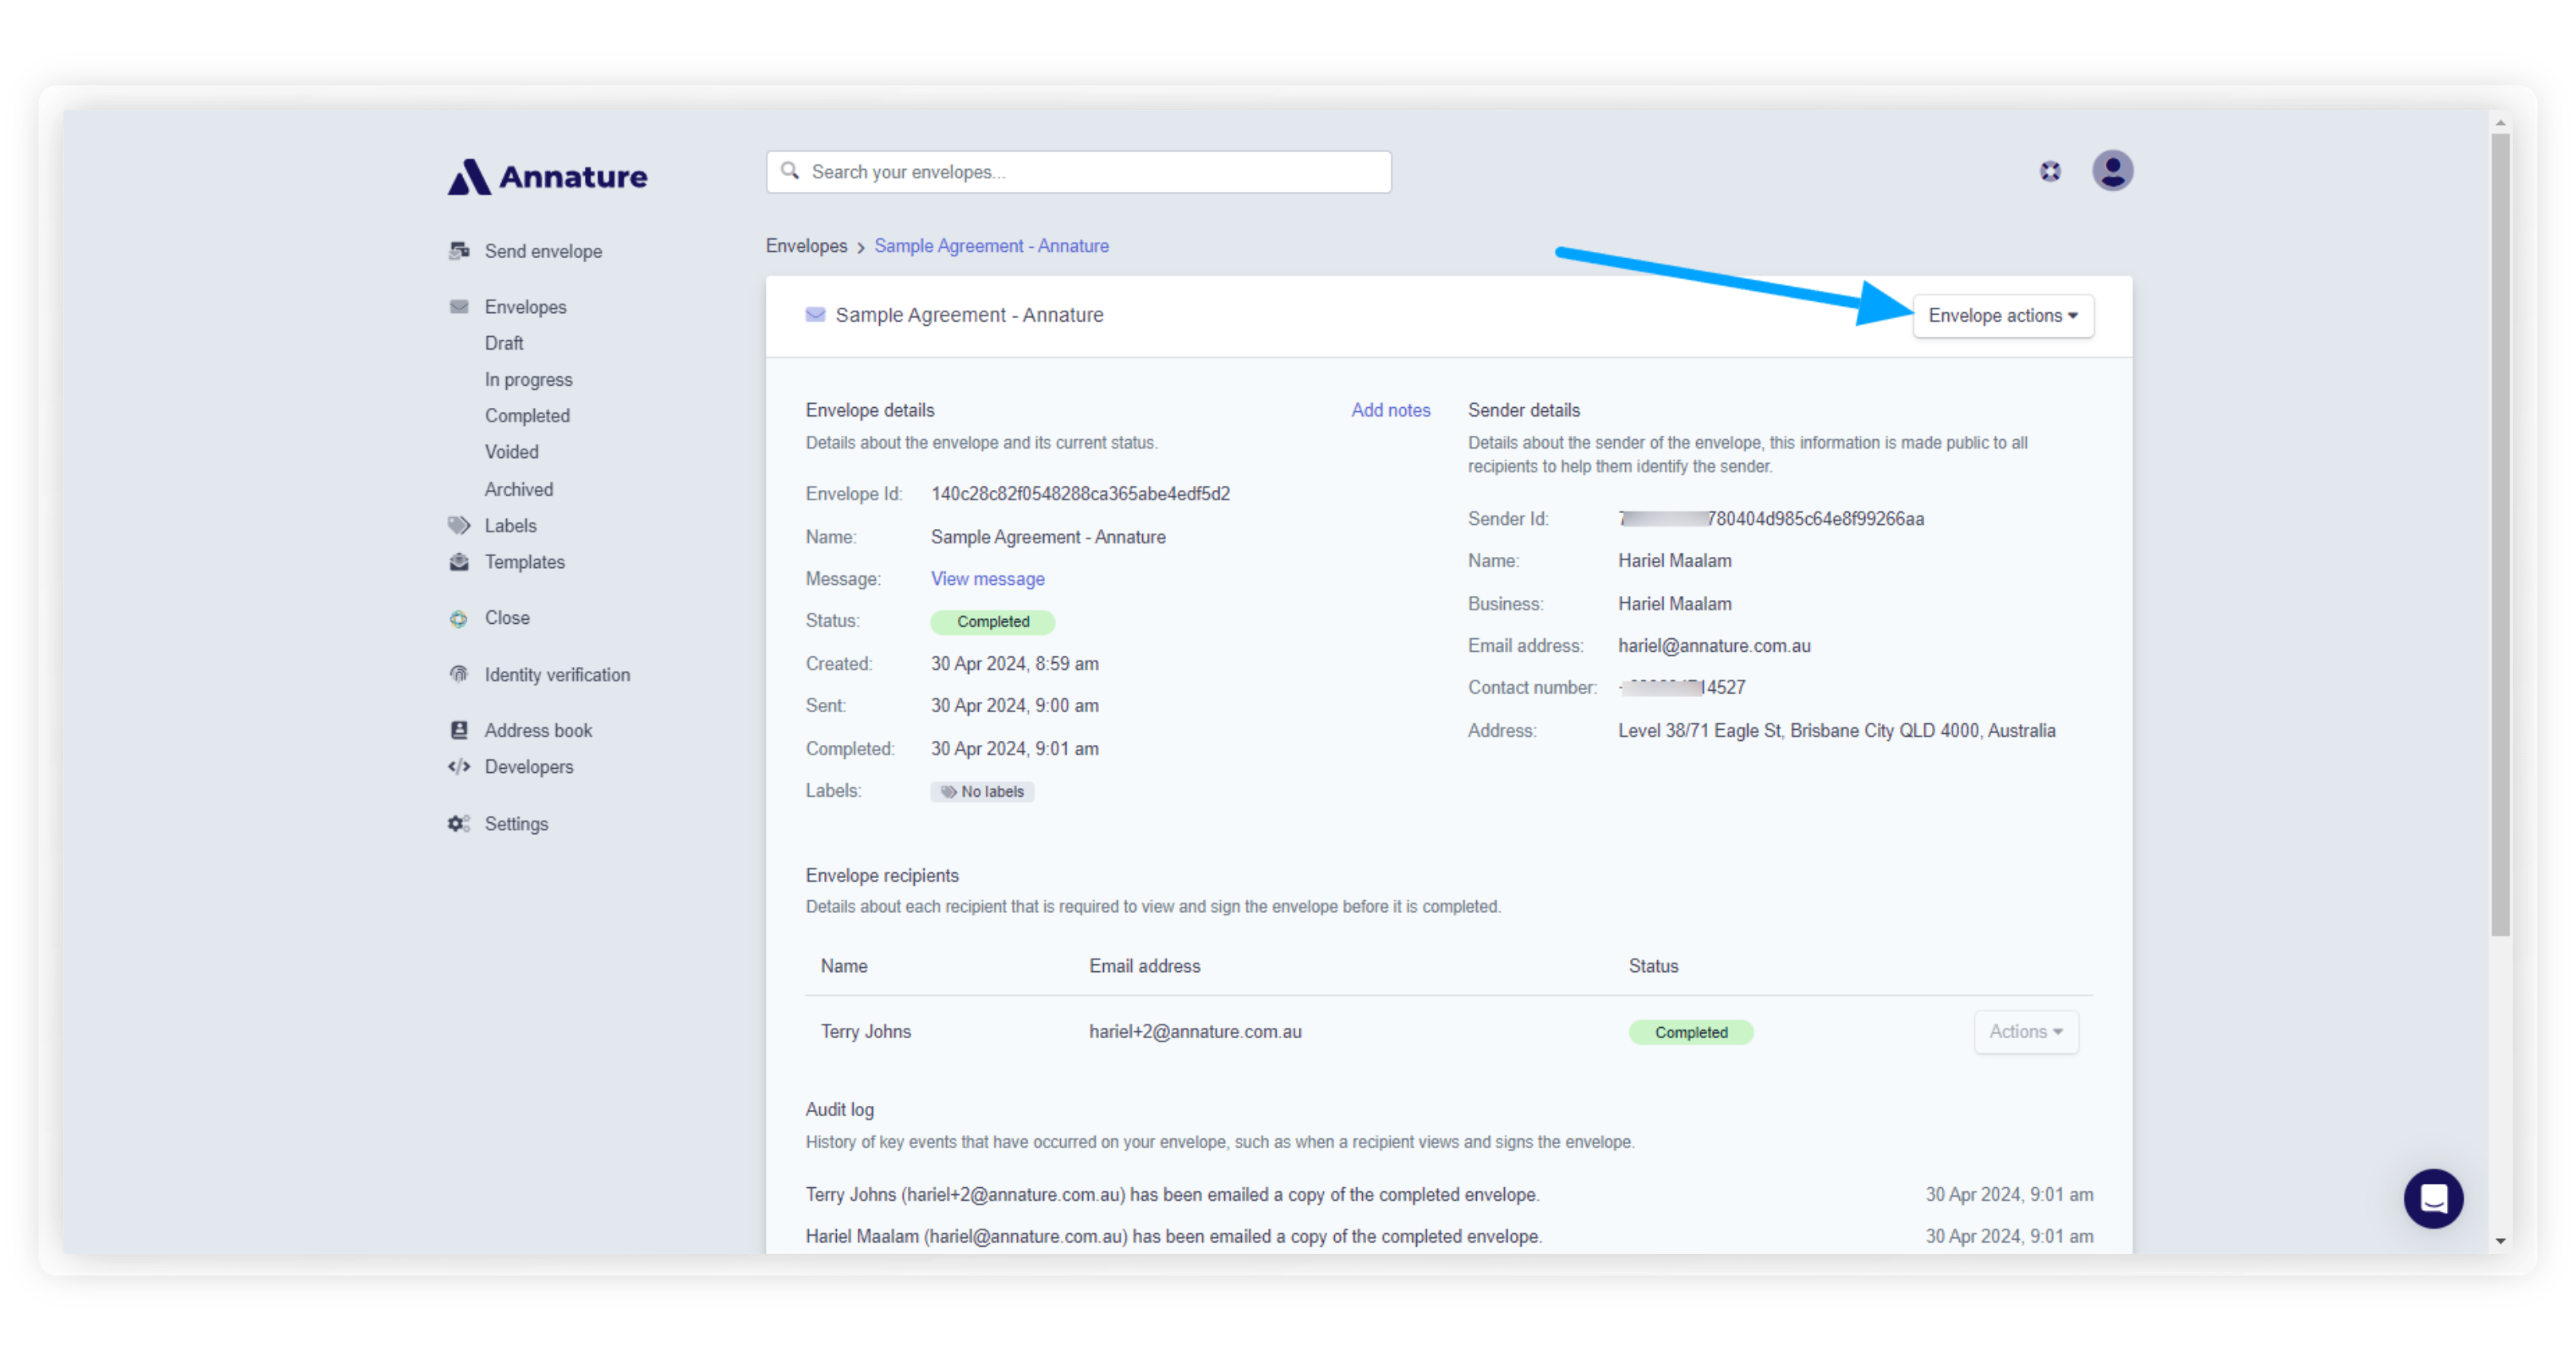The width and height of the screenshot is (2576, 1364).
Task: Click the scrollbar up arrow
Action: tap(2500, 123)
